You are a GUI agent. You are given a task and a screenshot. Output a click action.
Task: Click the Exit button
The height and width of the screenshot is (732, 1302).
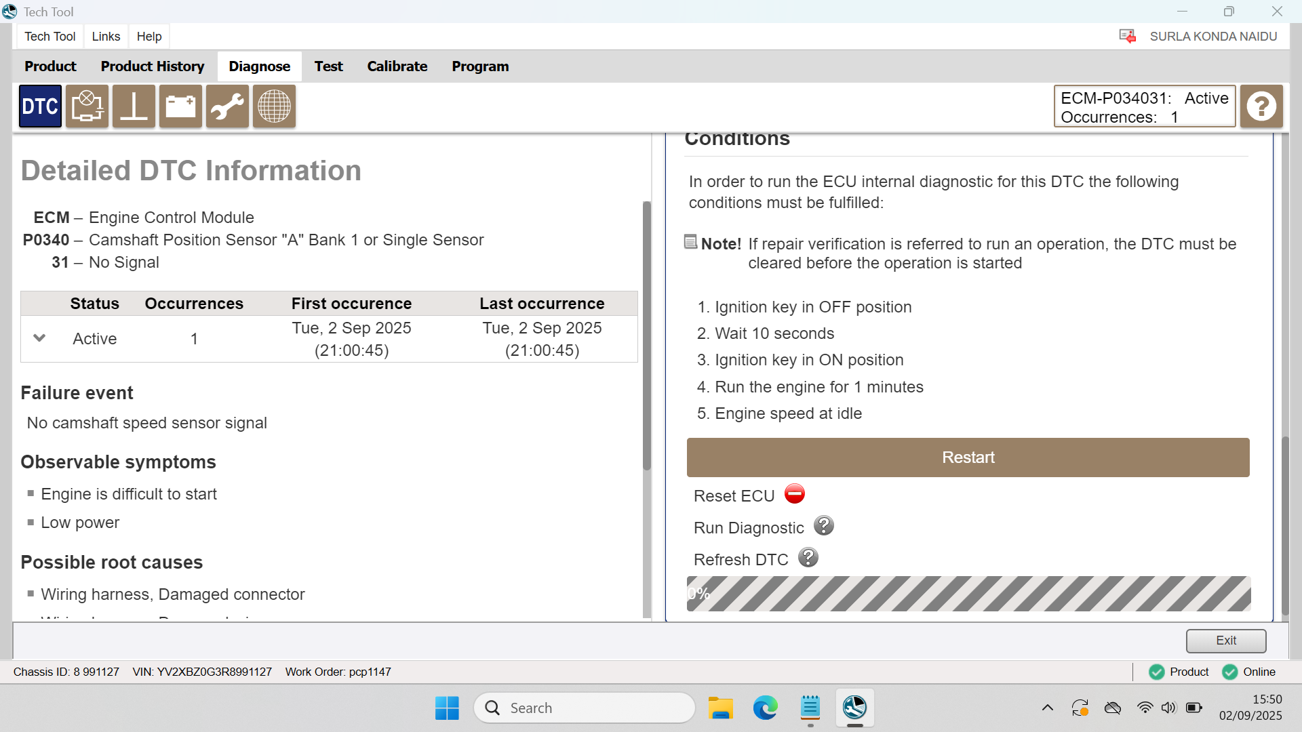(x=1226, y=640)
